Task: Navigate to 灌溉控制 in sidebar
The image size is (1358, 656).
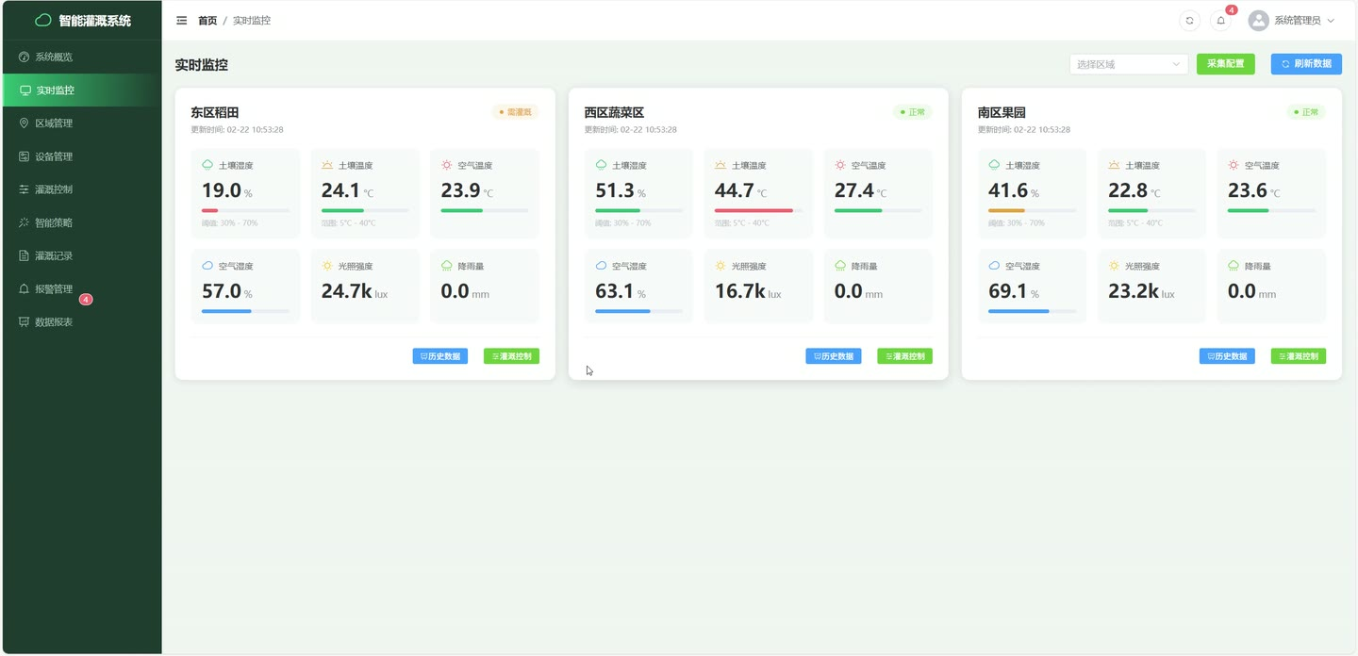Action: [x=81, y=189]
